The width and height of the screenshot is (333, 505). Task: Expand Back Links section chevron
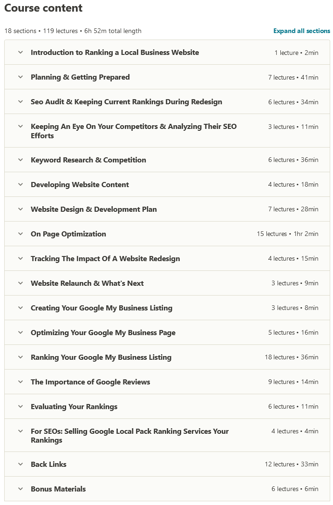click(20, 464)
